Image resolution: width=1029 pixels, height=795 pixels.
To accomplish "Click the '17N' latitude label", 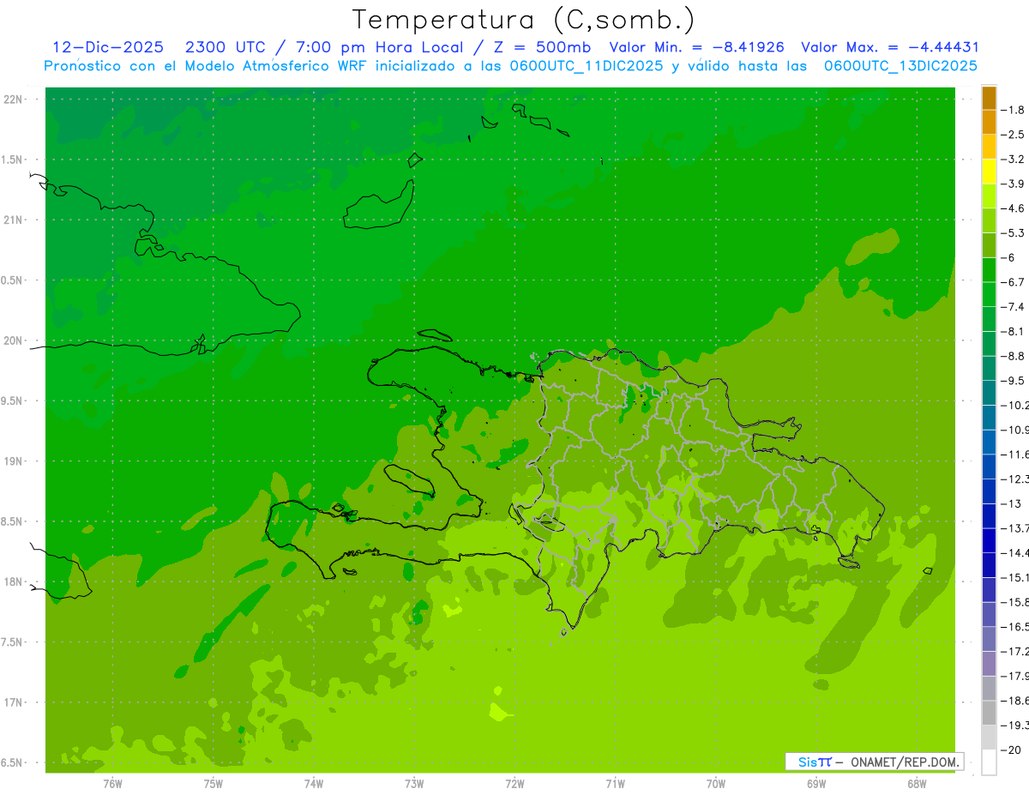I will tap(14, 702).
